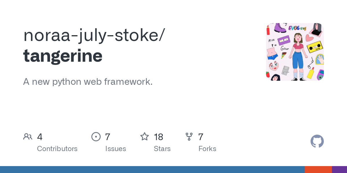Select the 'Forks' label
This screenshot has width=347, height=173.
[207, 149]
